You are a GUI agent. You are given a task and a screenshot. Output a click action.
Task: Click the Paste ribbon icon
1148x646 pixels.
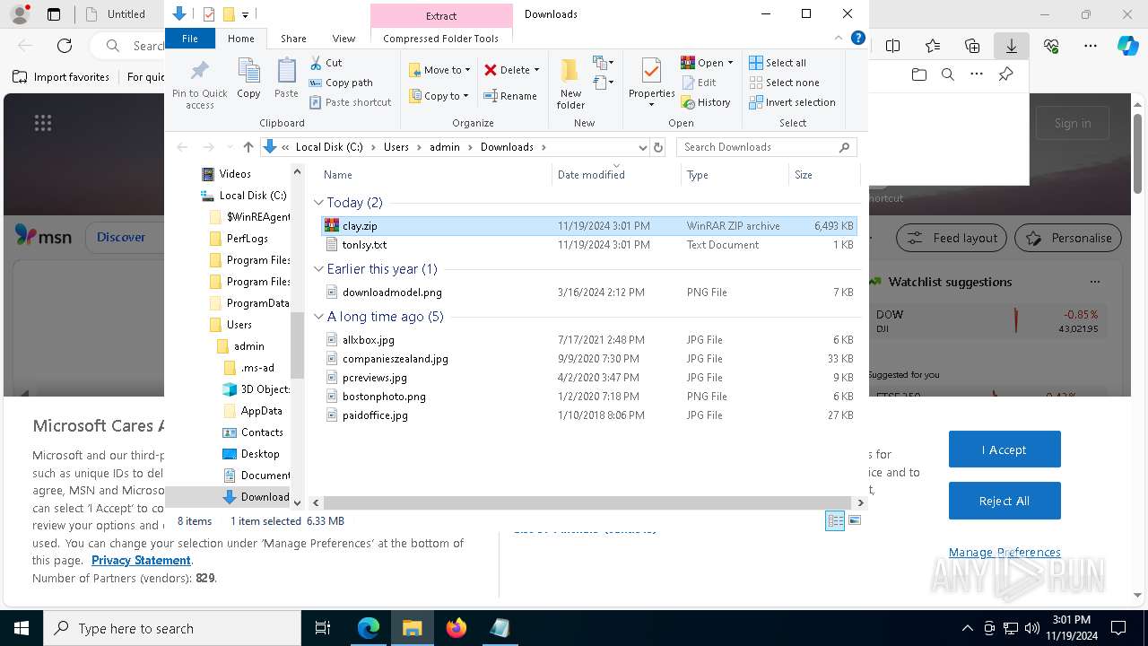(x=286, y=78)
